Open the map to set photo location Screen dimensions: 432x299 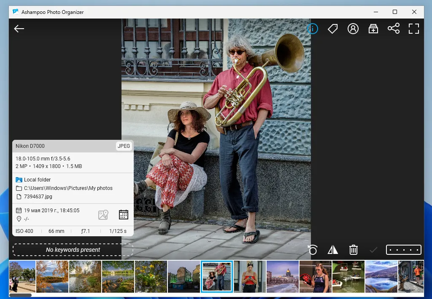[103, 214]
